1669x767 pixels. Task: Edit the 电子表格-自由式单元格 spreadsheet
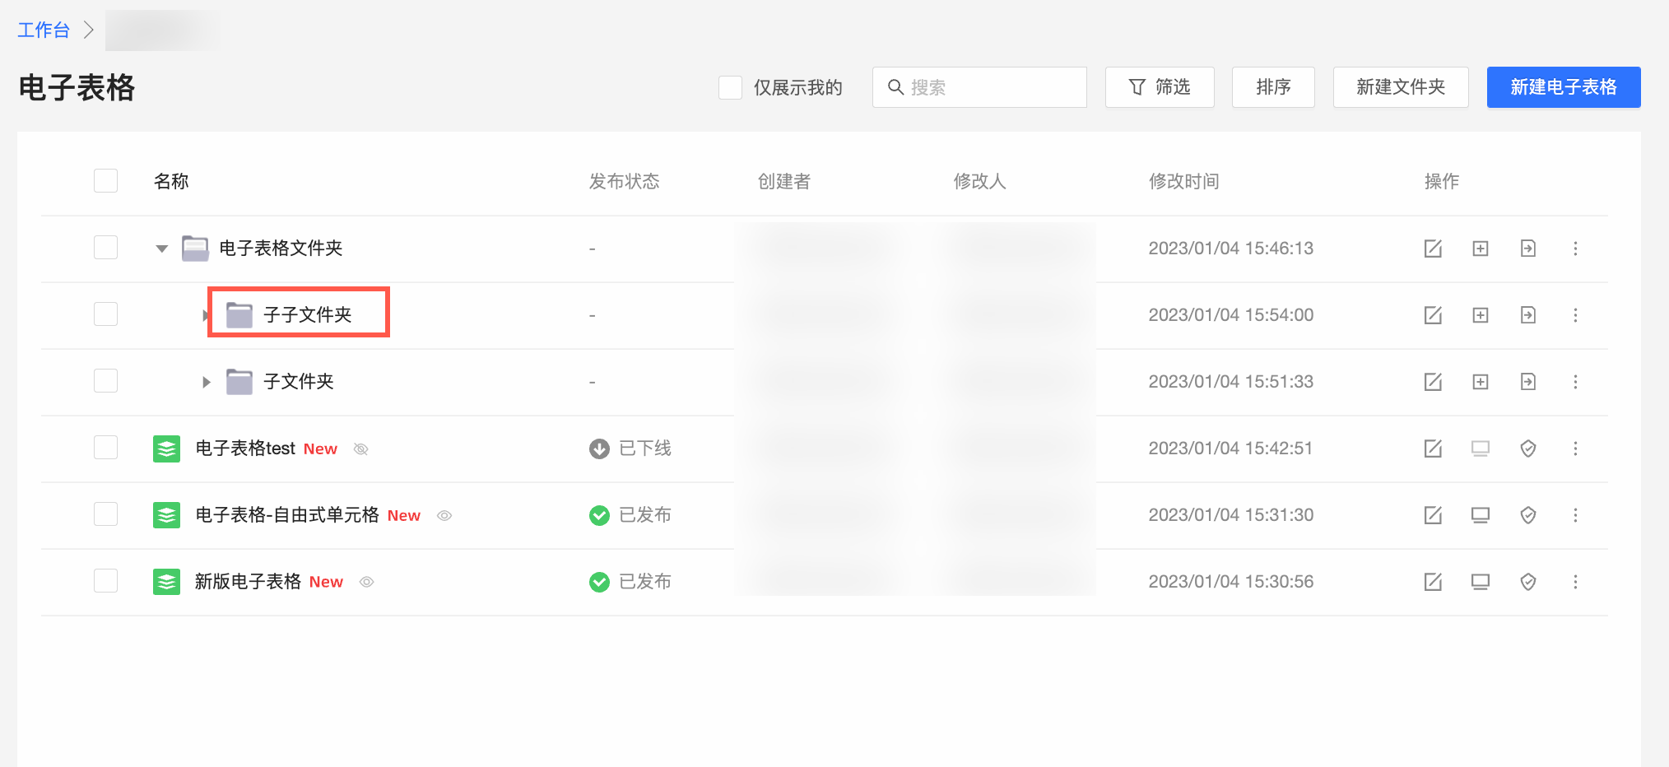pos(1433,515)
